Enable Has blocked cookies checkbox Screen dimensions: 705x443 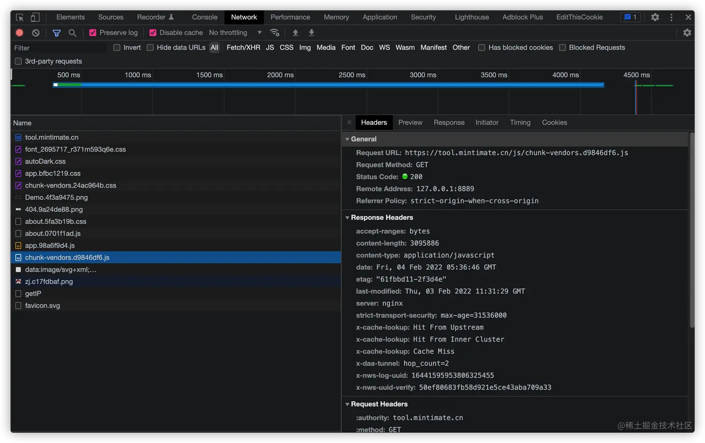pos(482,48)
